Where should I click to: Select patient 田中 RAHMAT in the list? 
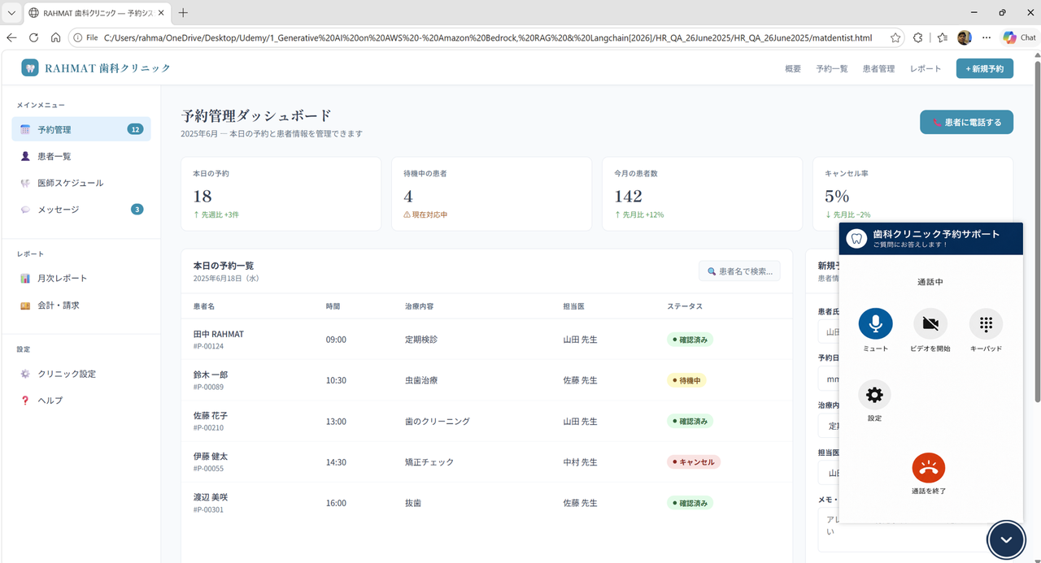click(x=218, y=334)
